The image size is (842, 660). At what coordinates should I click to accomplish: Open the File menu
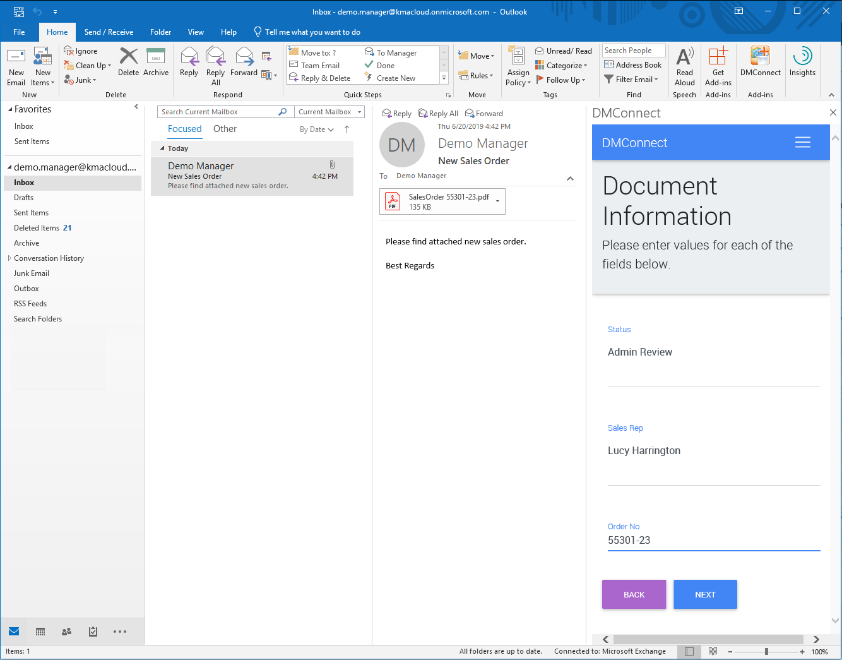coord(19,32)
